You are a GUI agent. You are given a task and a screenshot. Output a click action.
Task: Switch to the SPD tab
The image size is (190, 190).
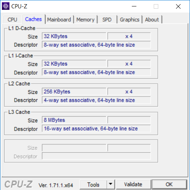pos(107,20)
